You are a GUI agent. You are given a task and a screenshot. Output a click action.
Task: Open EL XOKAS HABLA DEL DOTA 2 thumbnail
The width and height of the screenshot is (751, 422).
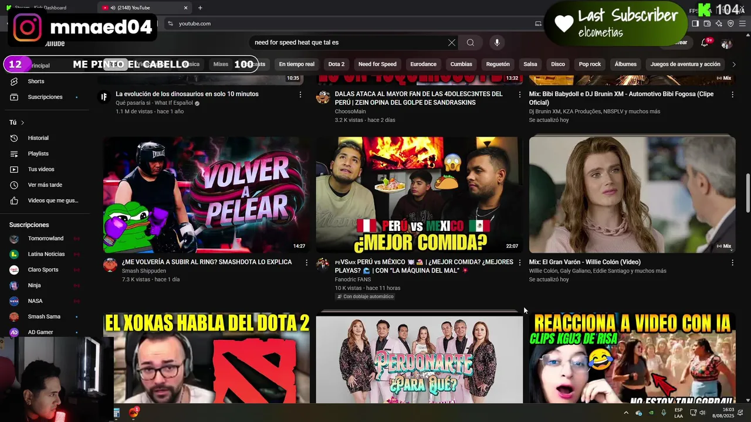click(206, 358)
